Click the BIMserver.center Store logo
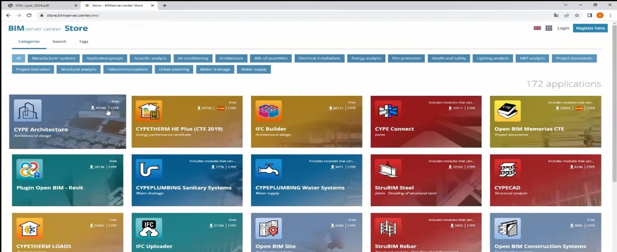This screenshot has height=252, width=617. [48, 28]
